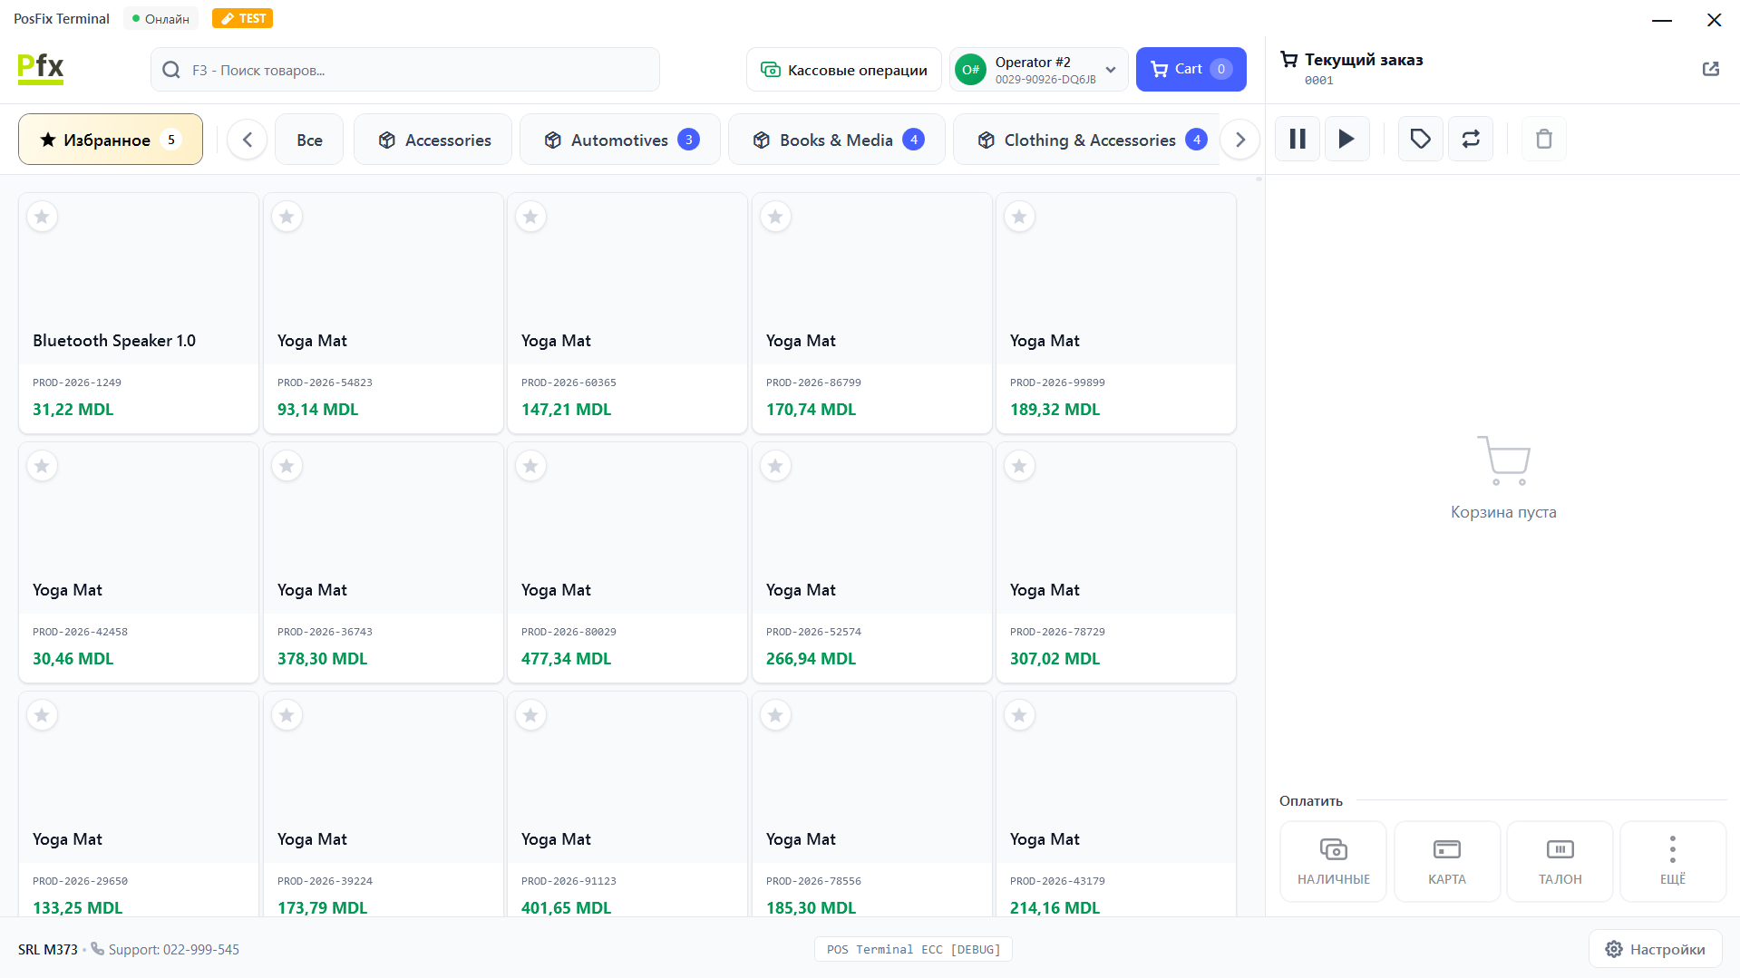
Task: Delete order using trash icon
Action: click(x=1543, y=139)
